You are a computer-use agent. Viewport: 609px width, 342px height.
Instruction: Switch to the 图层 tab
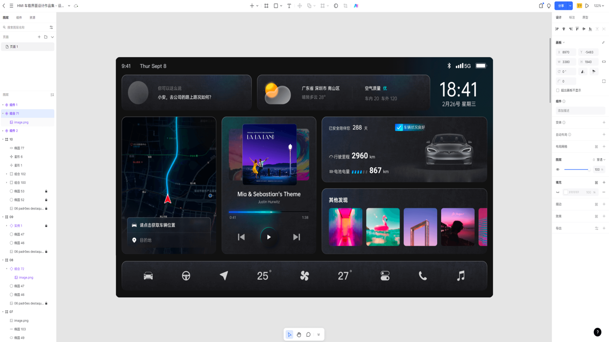pos(6,18)
